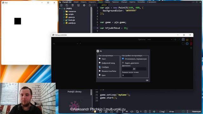This screenshot has height=114, width=203.
Task: Click the yellow circle icon in status bar
Action: [x=95, y=111]
